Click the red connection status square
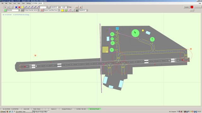Image resolution: width=202 pixels, height=113 pixels. click(192, 7)
